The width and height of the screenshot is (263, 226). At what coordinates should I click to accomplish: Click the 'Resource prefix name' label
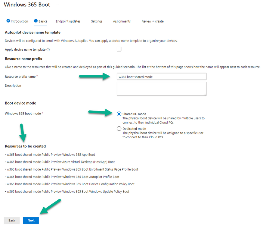[x=20, y=77]
